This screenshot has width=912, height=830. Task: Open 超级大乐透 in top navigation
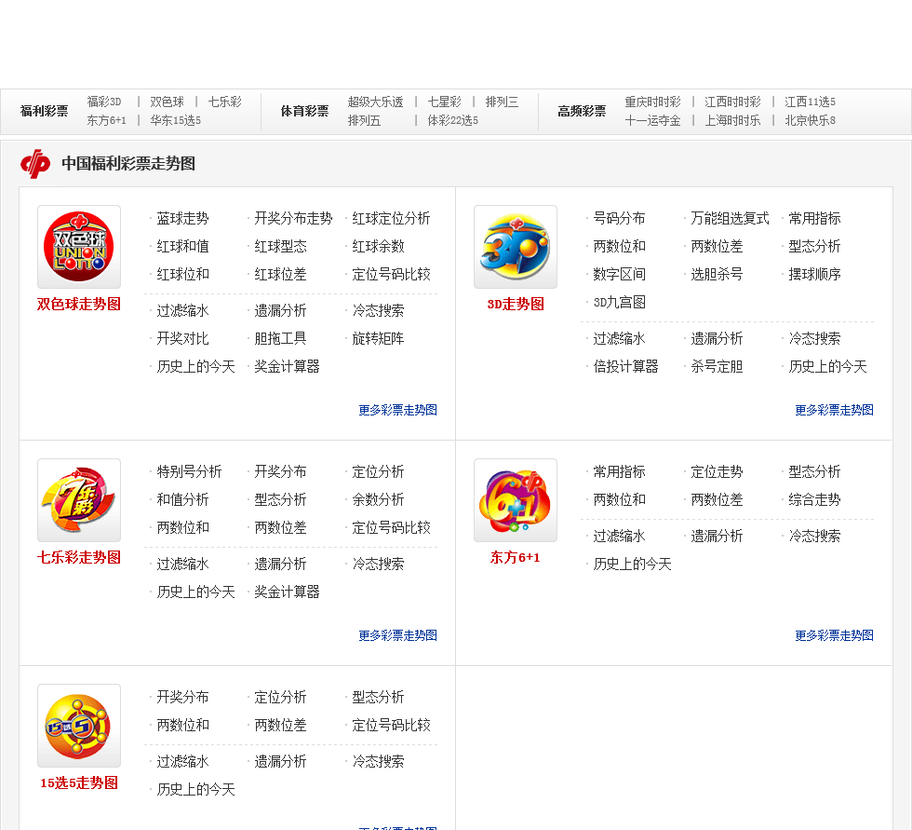[375, 102]
